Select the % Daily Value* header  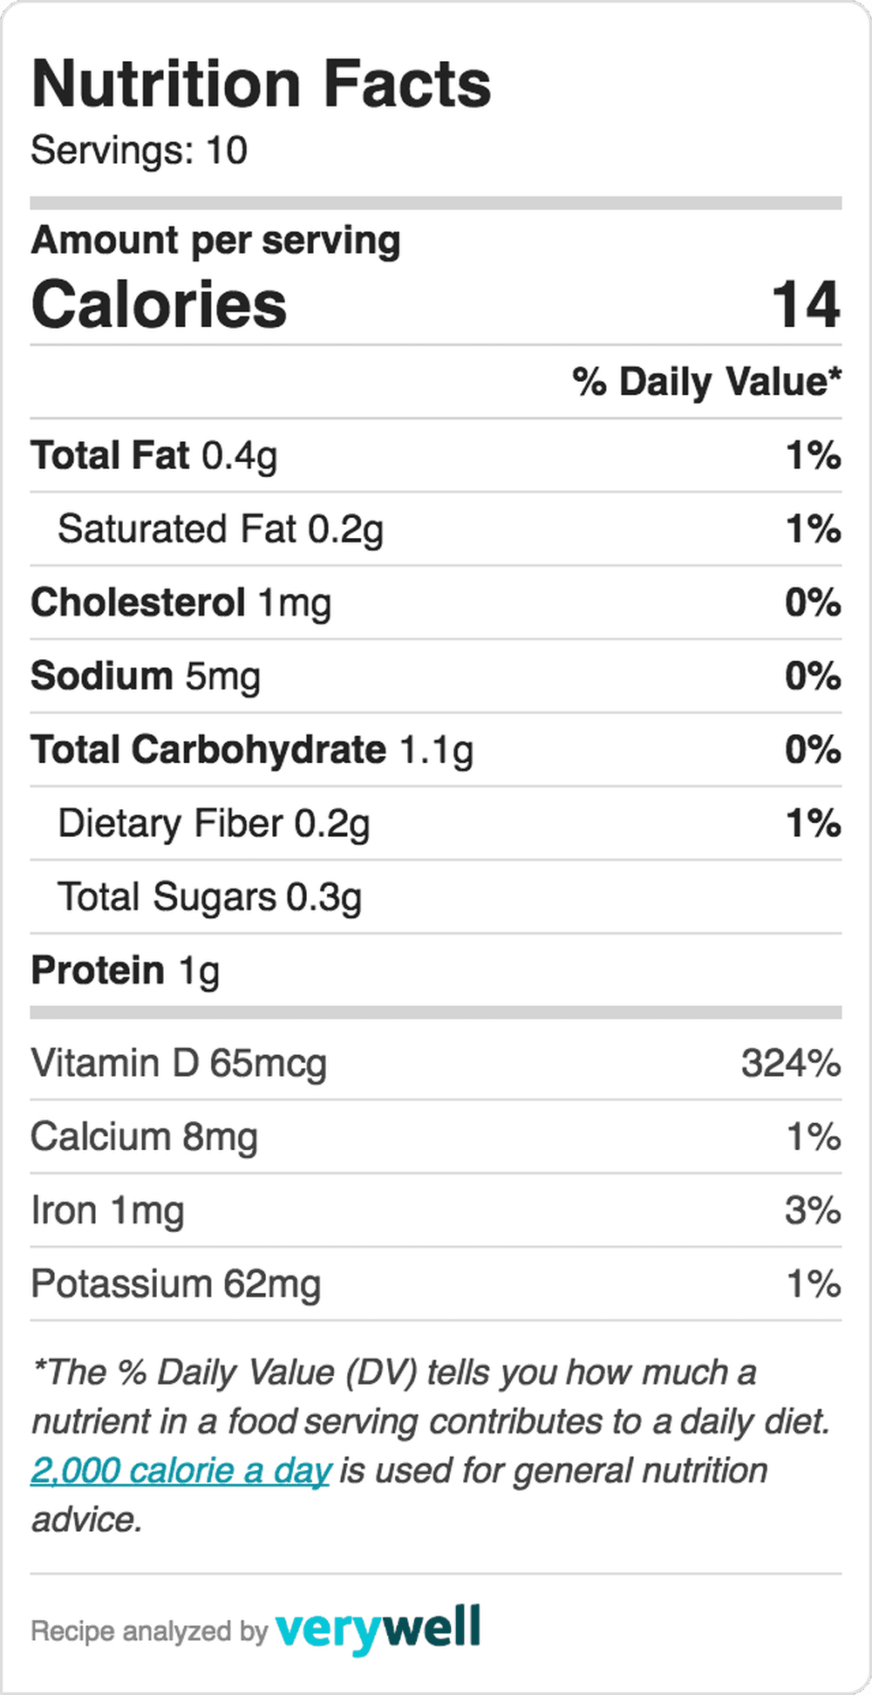(707, 382)
